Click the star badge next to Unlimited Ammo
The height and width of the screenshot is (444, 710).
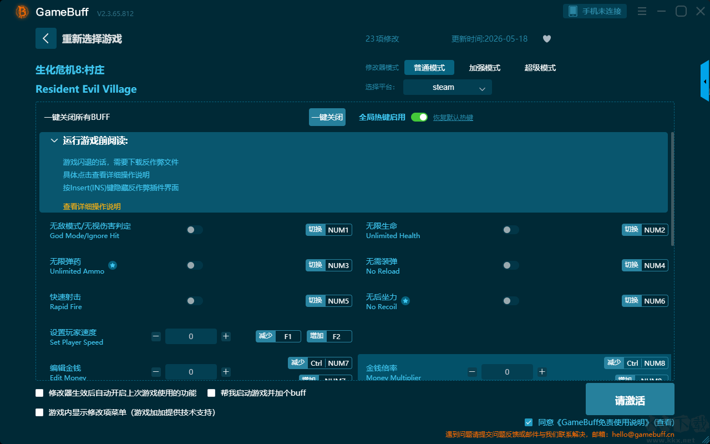113,265
